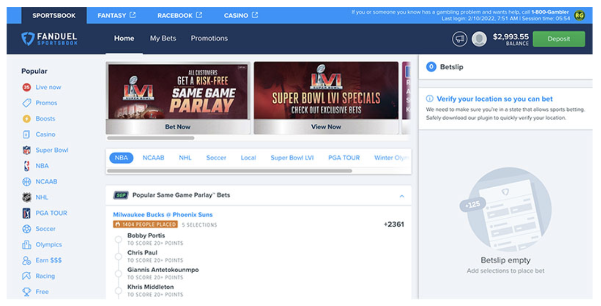Select the Home navigation item
601x306 pixels.
[124, 38]
